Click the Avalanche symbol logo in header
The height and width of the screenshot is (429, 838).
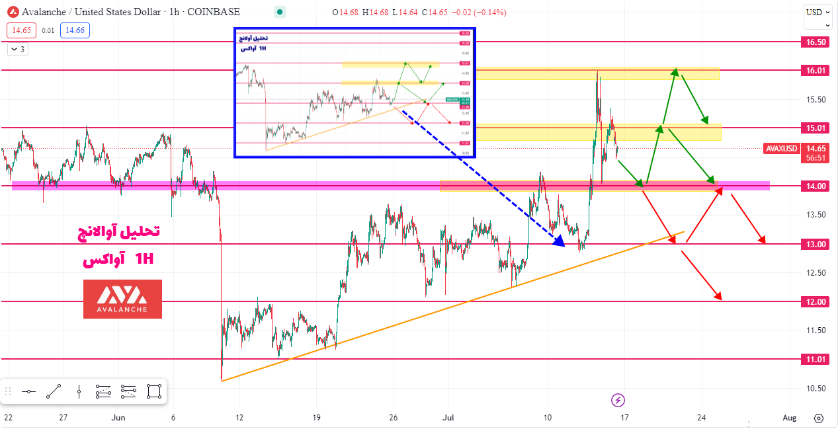[x=12, y=12]
